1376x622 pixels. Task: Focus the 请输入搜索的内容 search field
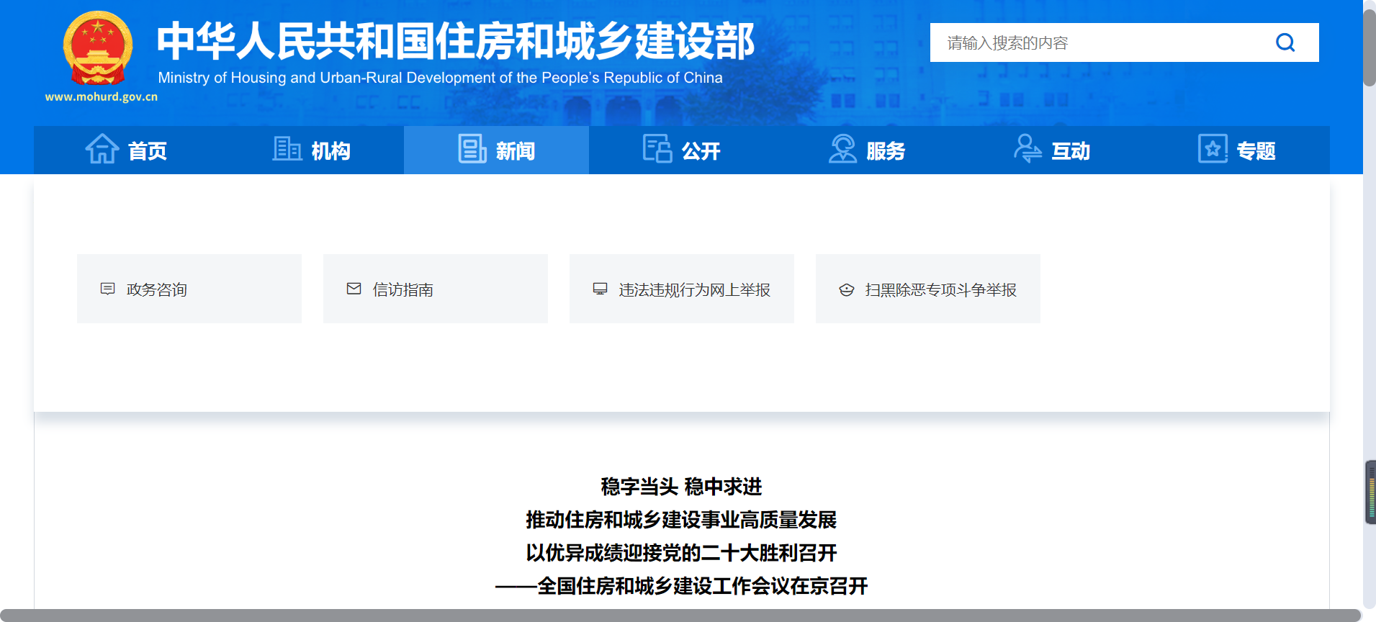point(1102,42)
